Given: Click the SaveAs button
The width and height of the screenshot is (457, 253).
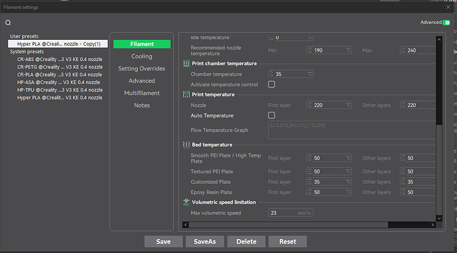Looking at the screenshot, I should click(205, 242).
